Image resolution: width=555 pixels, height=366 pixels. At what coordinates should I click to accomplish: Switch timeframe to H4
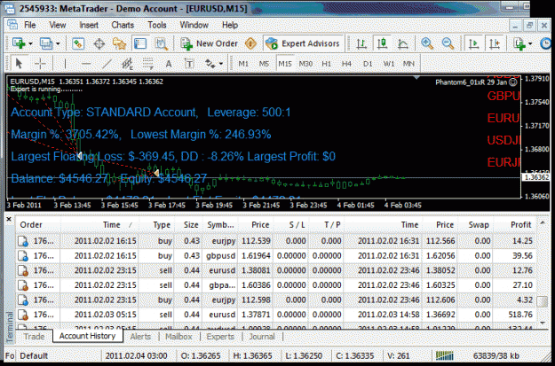pos(346,64)
